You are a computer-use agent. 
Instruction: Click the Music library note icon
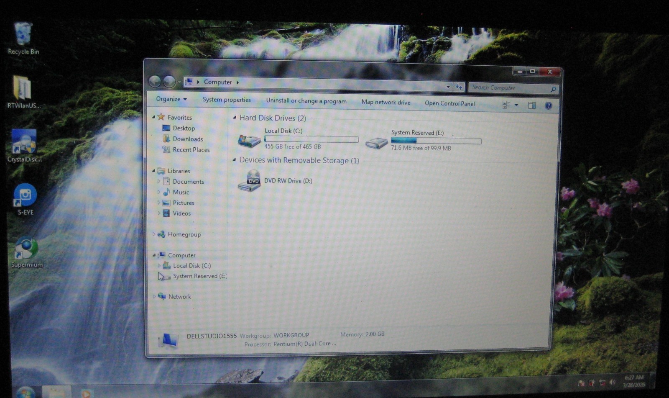166,192
